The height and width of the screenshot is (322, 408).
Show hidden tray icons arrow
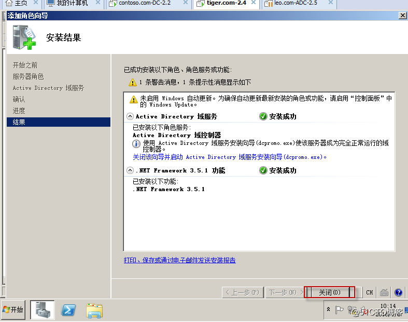[x=328, y=310]
